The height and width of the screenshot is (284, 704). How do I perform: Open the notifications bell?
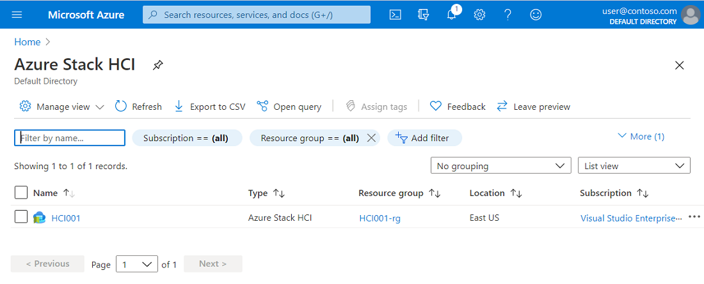tap(452, 15)
